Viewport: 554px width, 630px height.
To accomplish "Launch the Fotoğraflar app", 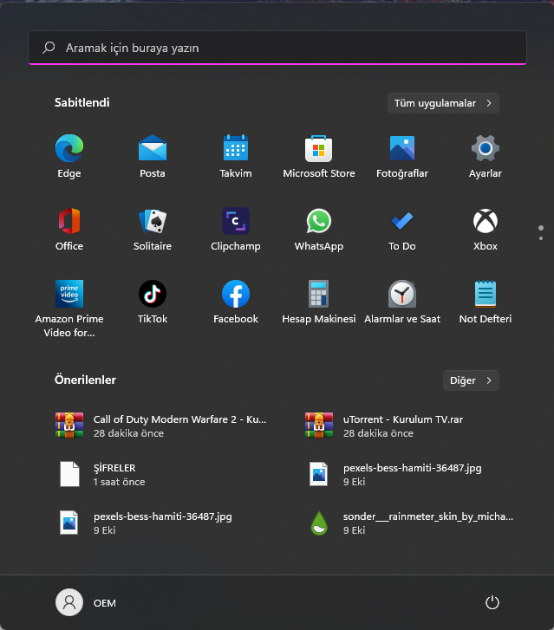I will point(402,156).
